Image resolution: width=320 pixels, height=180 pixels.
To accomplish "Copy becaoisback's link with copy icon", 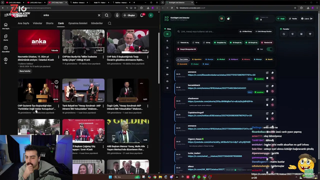I will click(272, 86).
